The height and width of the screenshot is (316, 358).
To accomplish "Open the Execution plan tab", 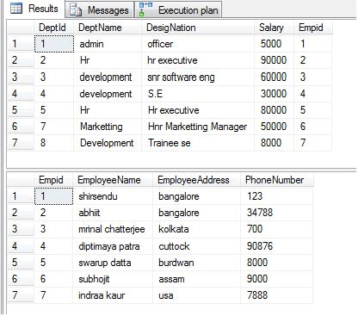I will (x=179, y=10).
